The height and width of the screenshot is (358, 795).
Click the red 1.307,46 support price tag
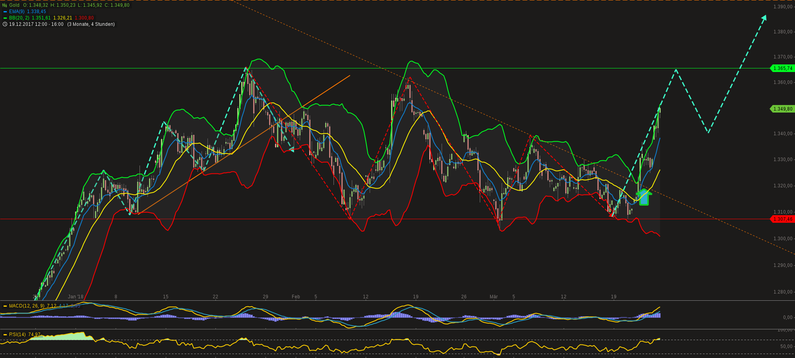tap(782, 219)
